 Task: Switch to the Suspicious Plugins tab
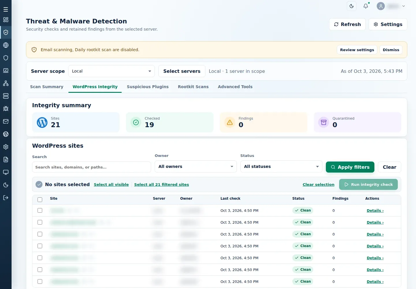coord(148,87)
